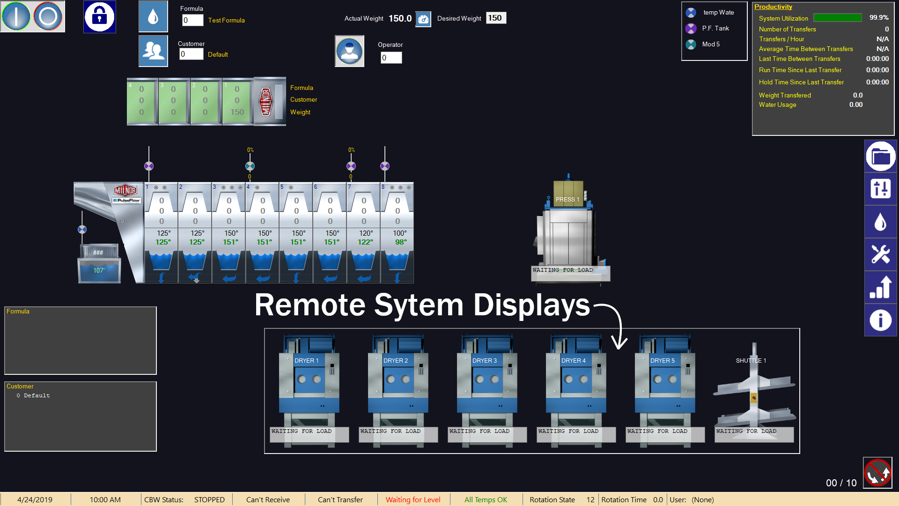The image size is (899, 506).
Task: Select the Dryer 1 remote display
Action: 309,391
